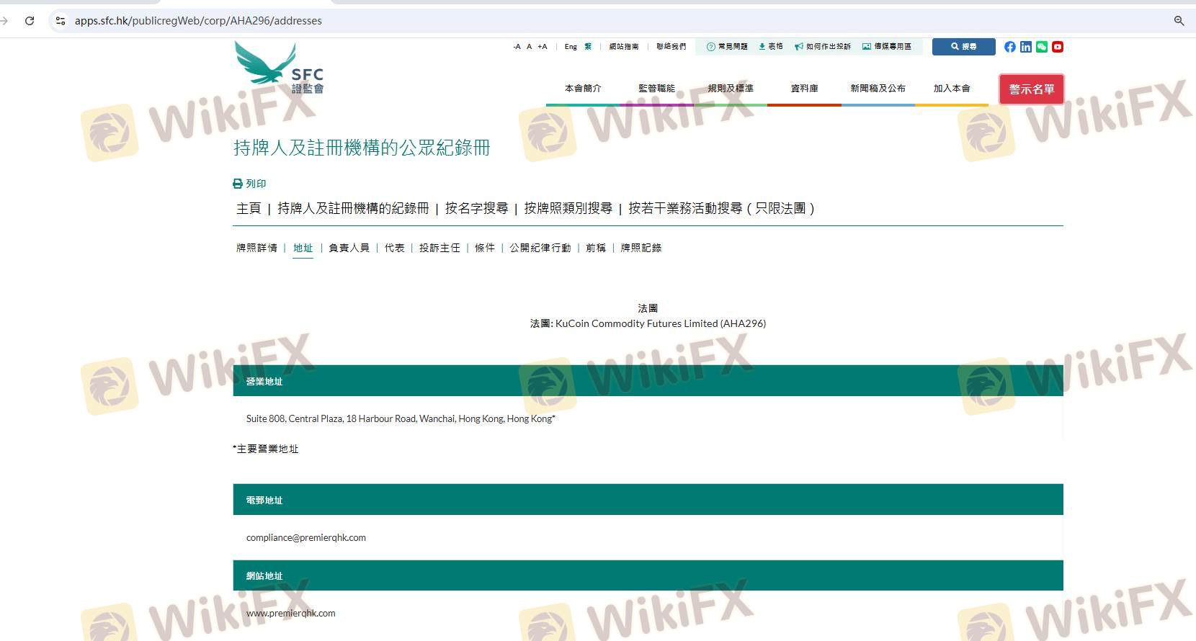
Task: Open site information icon in address bar
Action: pyautogui.click(x=61, y=21)
